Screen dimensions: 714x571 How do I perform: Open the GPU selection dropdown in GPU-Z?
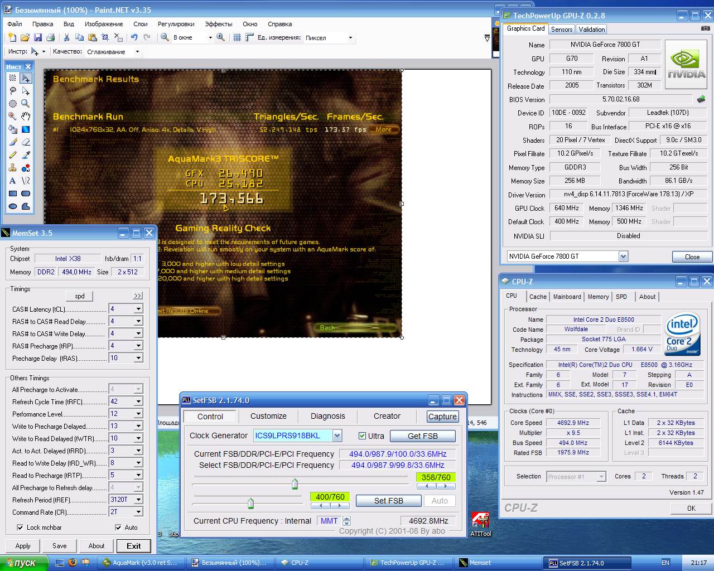[x=623, y=257]
